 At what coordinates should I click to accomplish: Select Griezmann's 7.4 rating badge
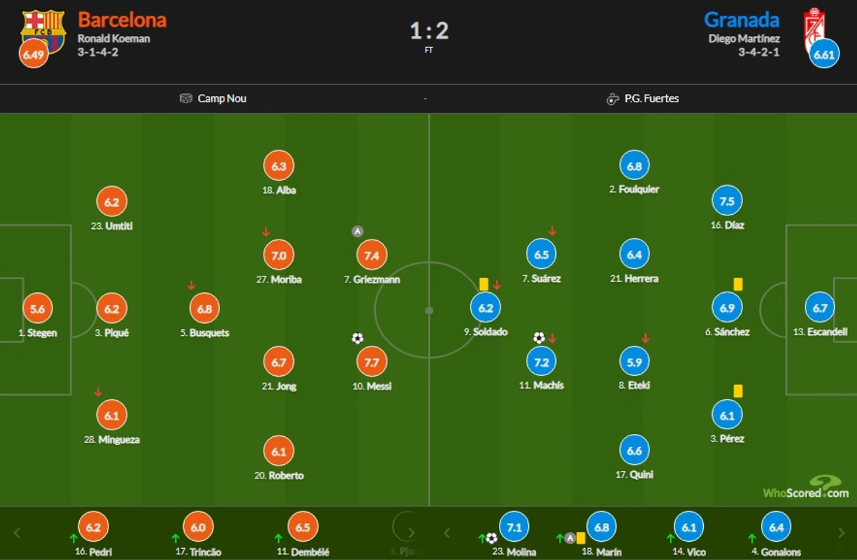pyautogui.click(x=372, y=255)
